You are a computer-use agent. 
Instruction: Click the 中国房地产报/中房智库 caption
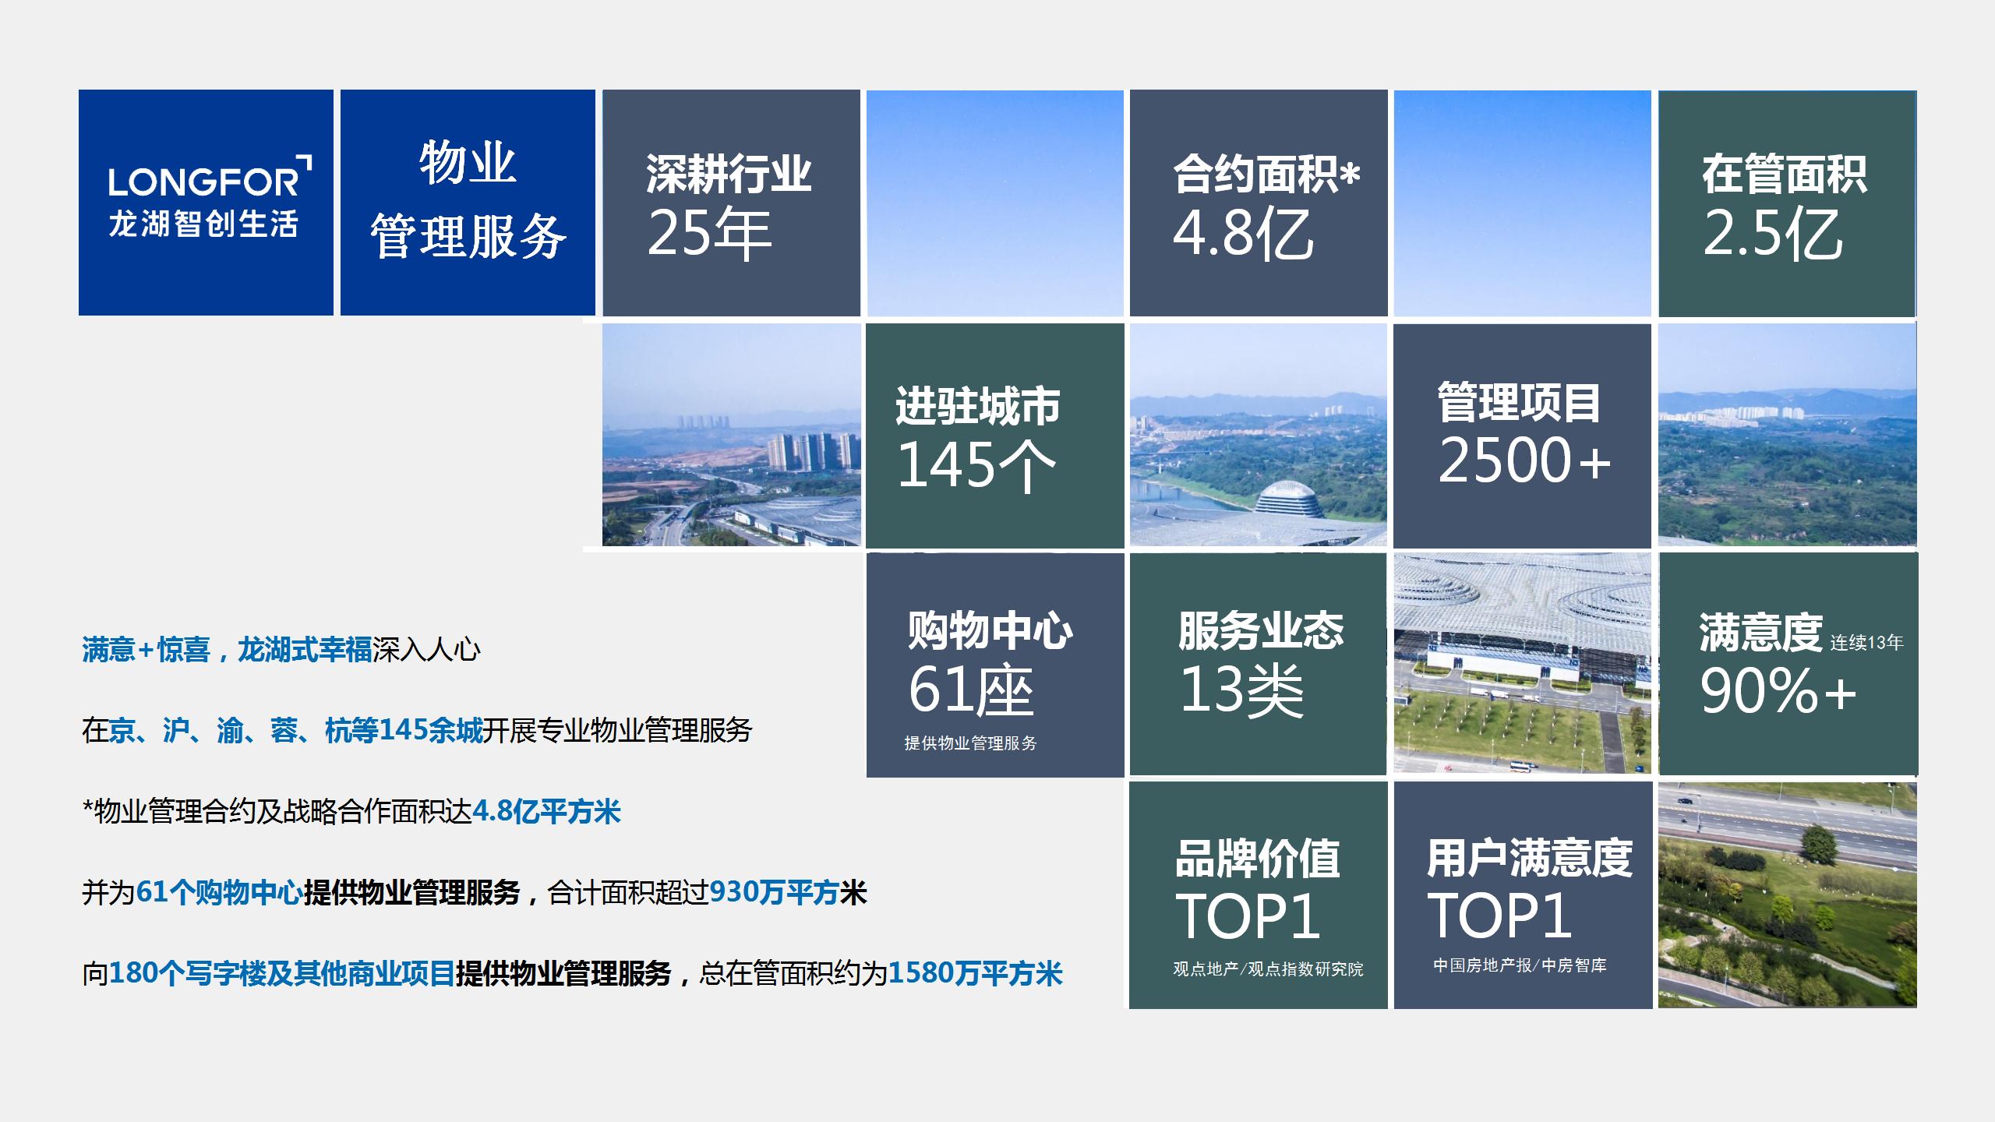pyautogui.click(x=1520, y=965)
